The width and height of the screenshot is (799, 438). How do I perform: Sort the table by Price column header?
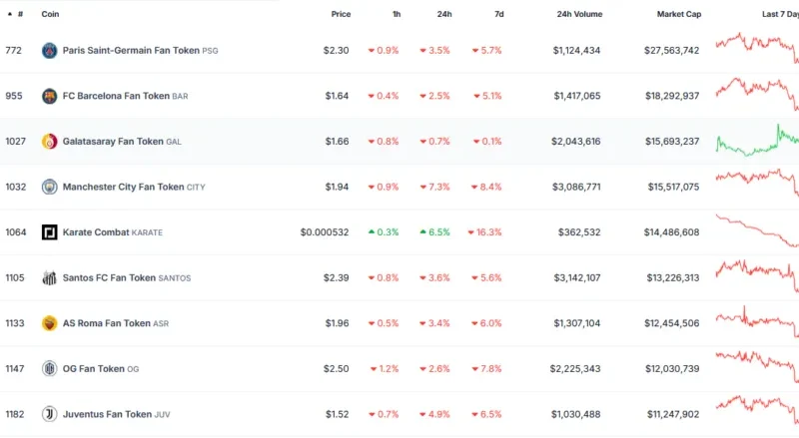[341, 14]
